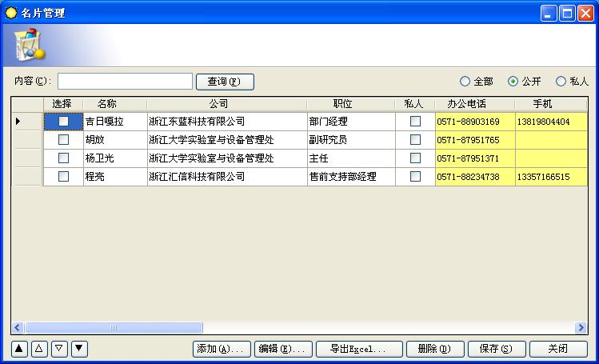599x364 pixels.
Task: Tick the 选择 checkbox for 杨卫光
Action: tap(63, 158)
